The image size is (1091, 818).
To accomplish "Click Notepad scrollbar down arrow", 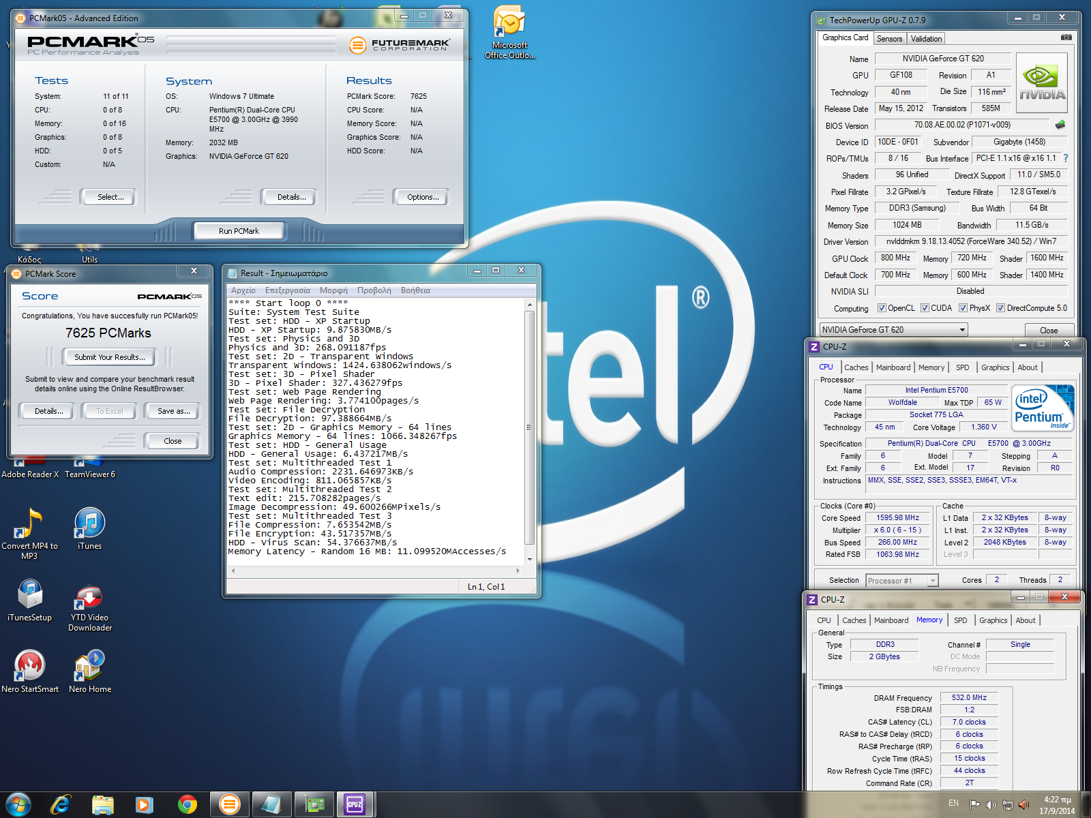I will coord(529,559).
